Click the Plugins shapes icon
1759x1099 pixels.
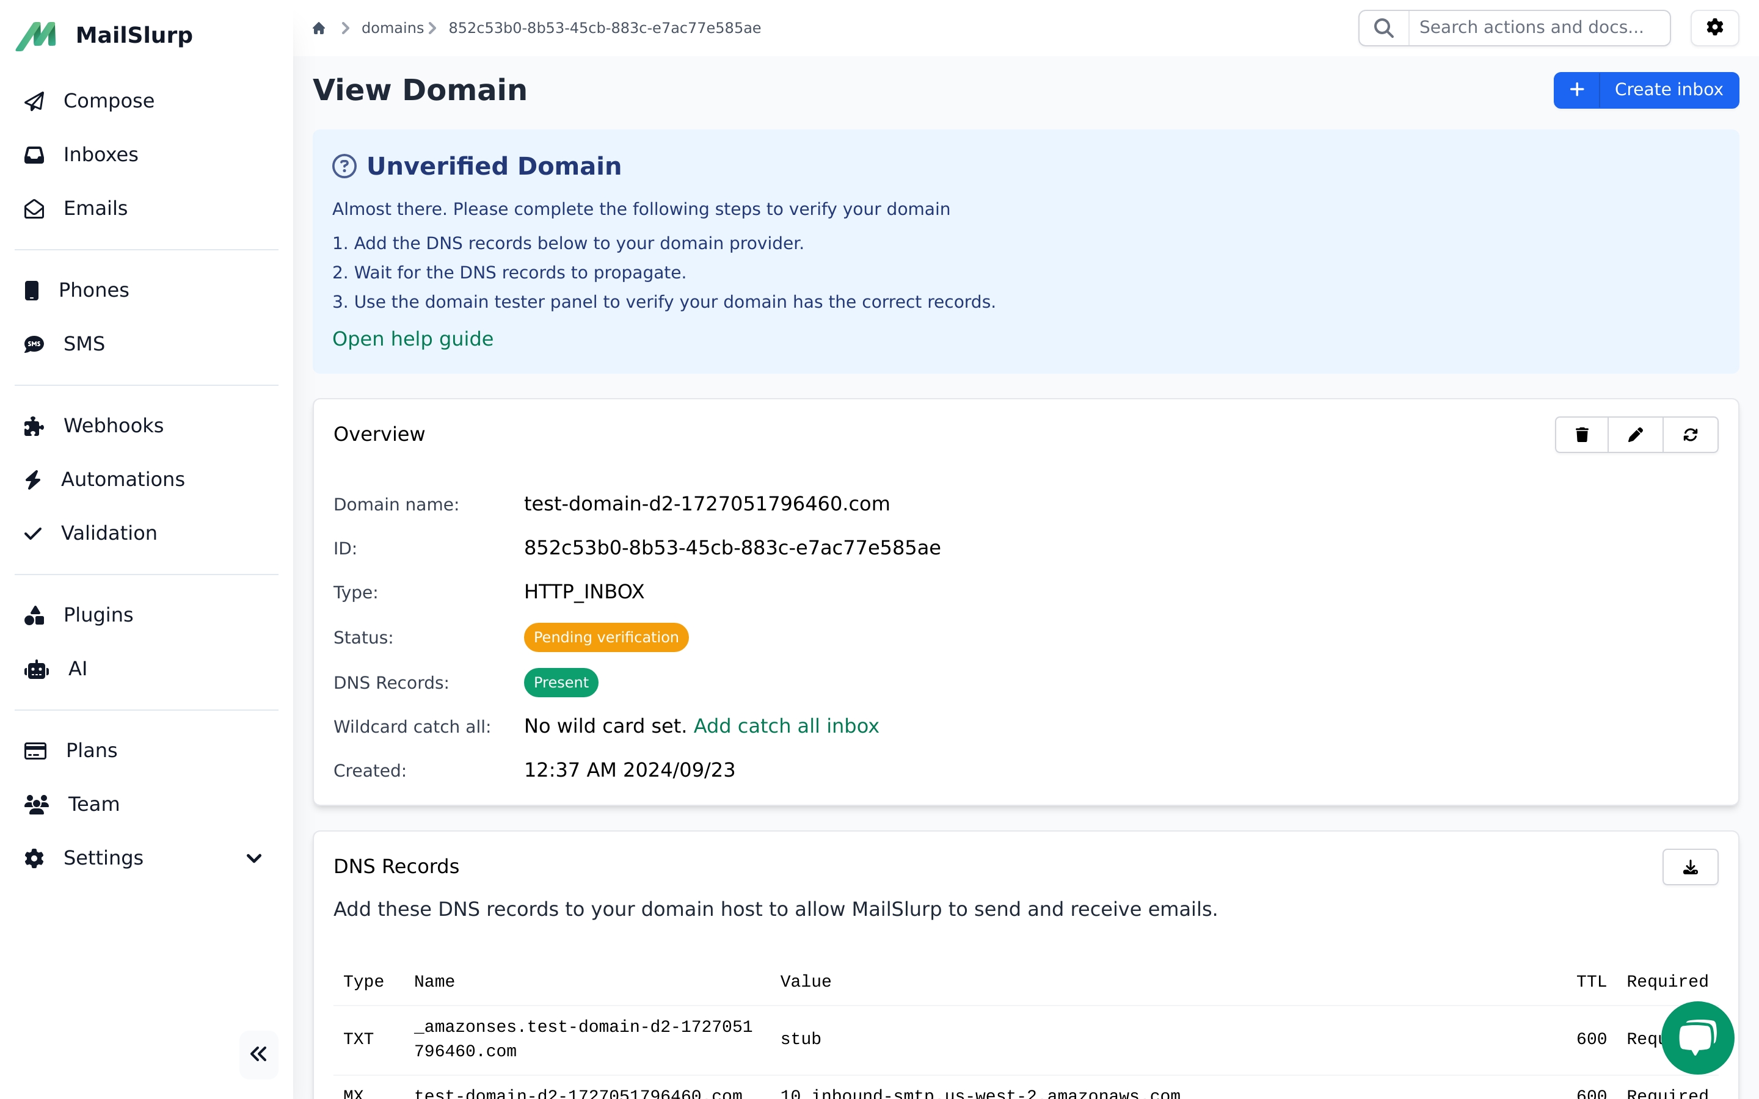34,615
